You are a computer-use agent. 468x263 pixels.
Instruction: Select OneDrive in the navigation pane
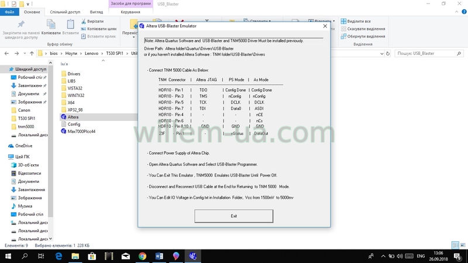coord(24,146)
